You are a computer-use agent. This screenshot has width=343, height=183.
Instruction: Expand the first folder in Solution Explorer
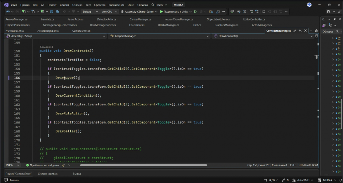click(x=333, y=38)
